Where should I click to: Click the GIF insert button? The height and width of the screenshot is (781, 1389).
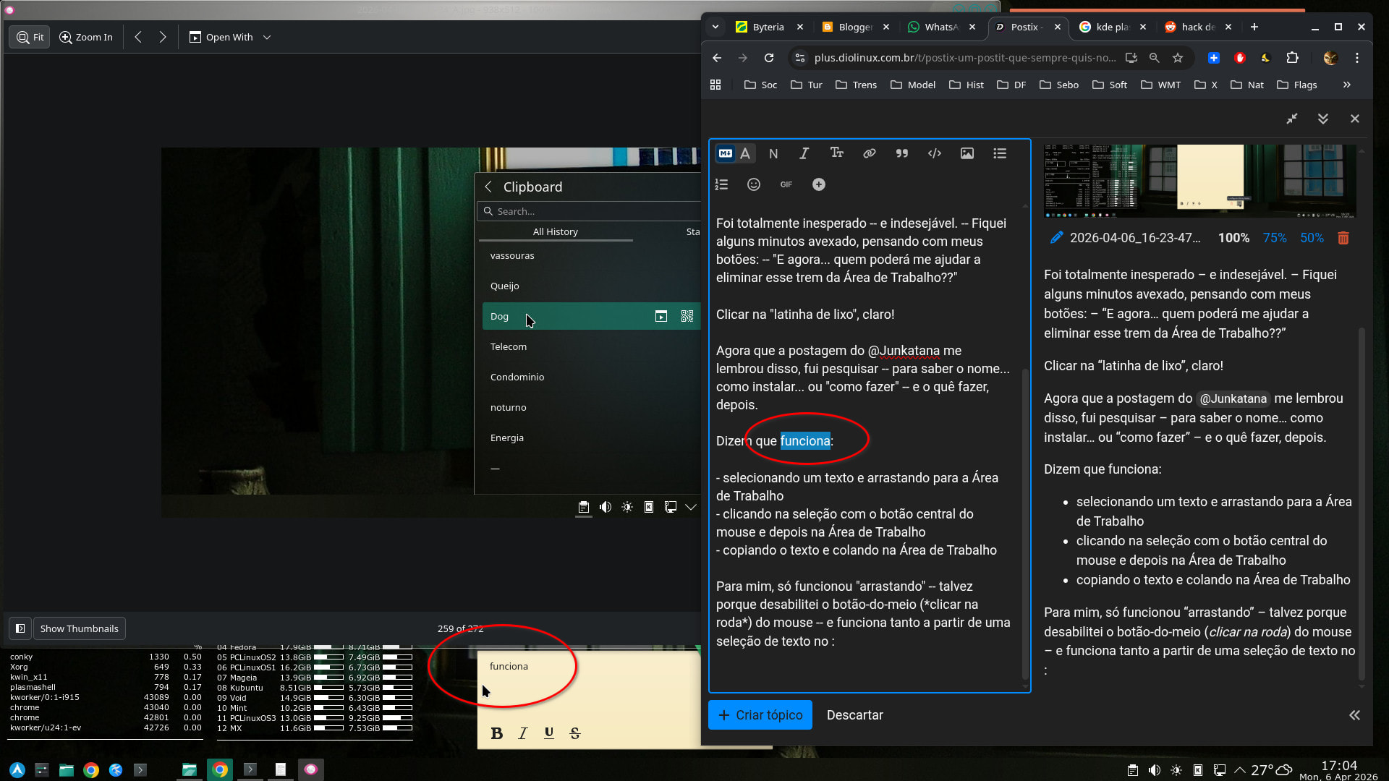point(786,184)
